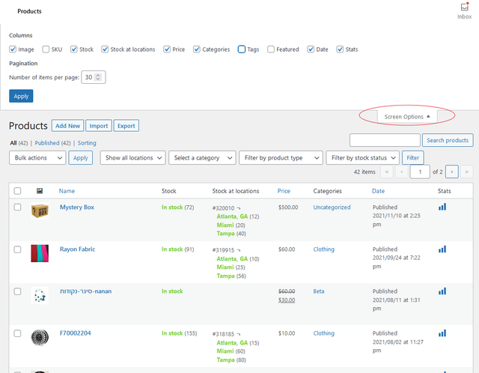Enable the Featured column checkbox

point(271,49)
